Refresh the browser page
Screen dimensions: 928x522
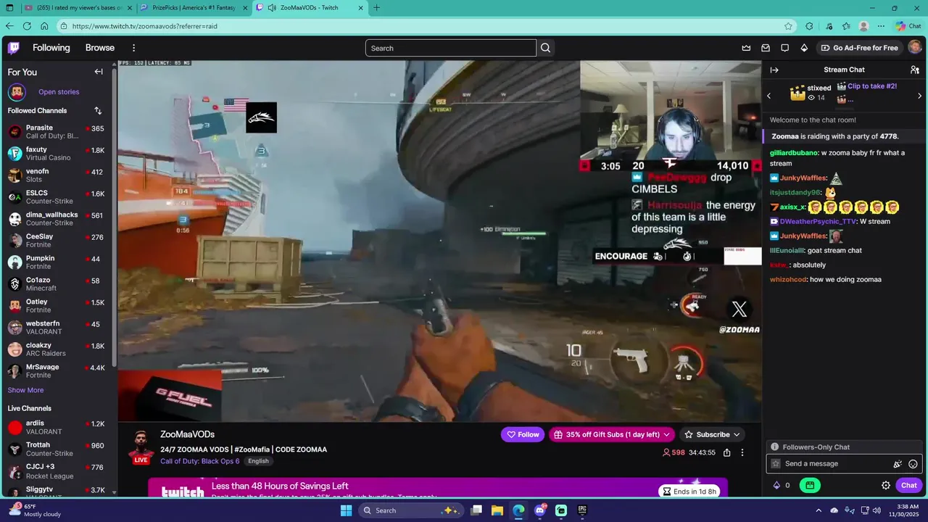point(27,26)
